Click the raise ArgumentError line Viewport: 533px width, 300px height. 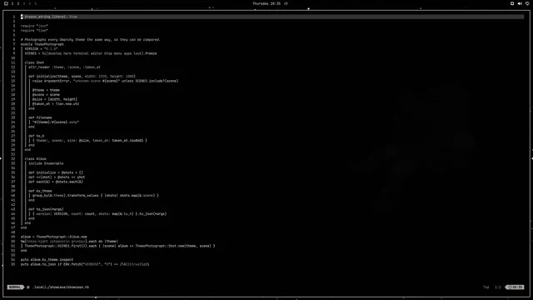pos(106,81)
